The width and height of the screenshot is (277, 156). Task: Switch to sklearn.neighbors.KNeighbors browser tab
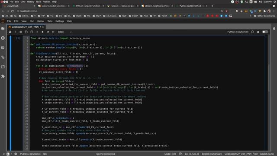point(157,6)
